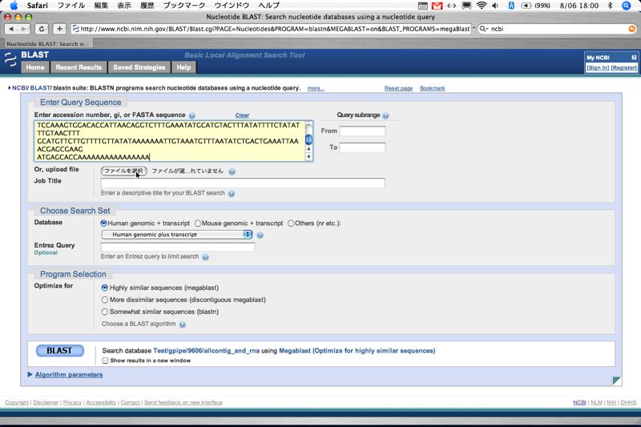Expand the Algorithm parameters section
The image size is (641, 427).
pyautogui.click(x=68, y=374)
